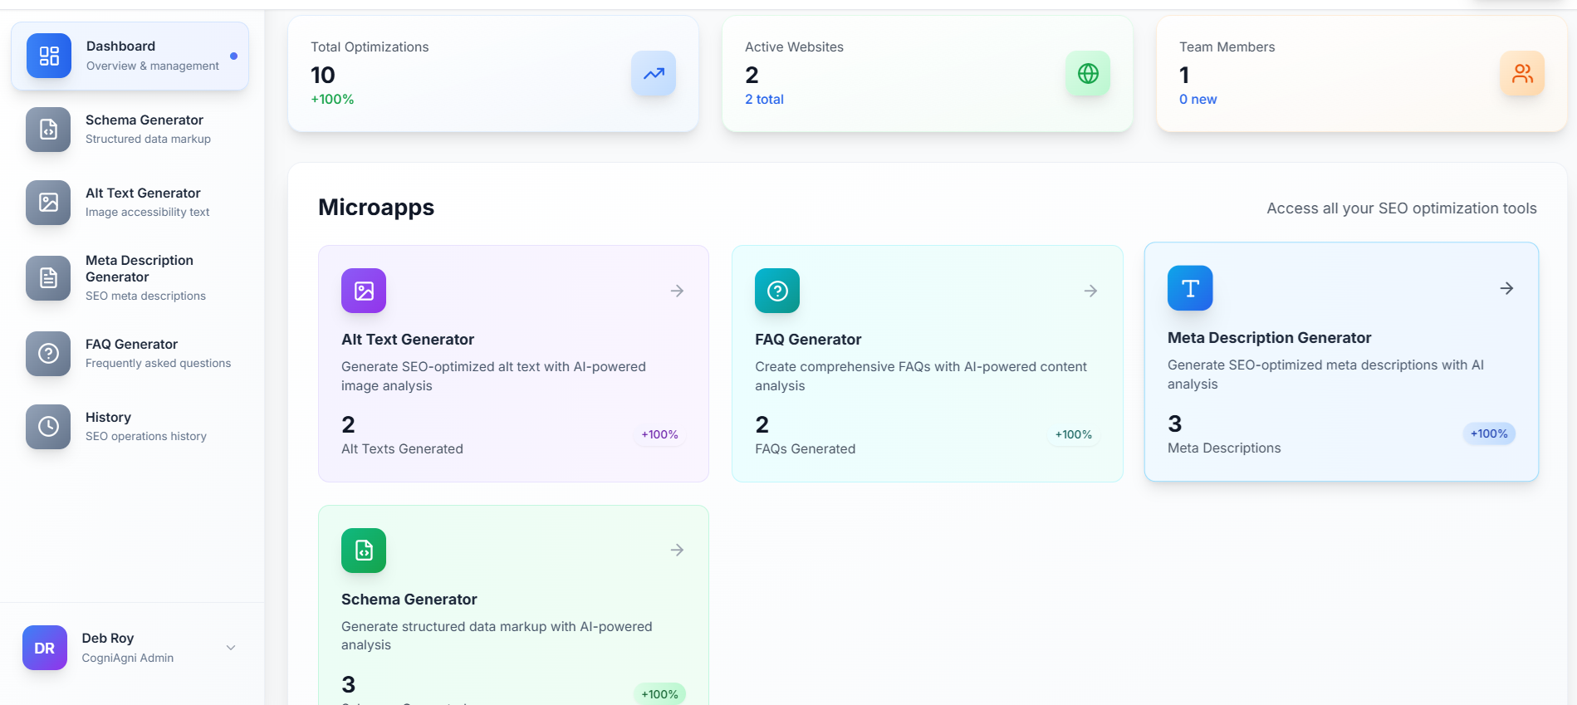
Task: Click the DR user avatar
Action: pyautogui.click(x=45, y=648)
